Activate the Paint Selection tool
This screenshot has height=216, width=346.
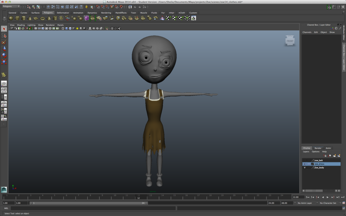4,42
